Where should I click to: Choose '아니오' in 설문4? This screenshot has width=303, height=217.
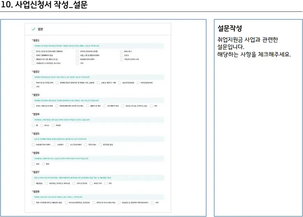[x=42, y=125]
